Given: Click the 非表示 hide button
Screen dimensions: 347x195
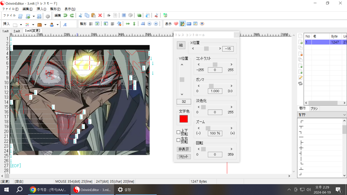Looking at the screenshot, I should coord(184,149).
